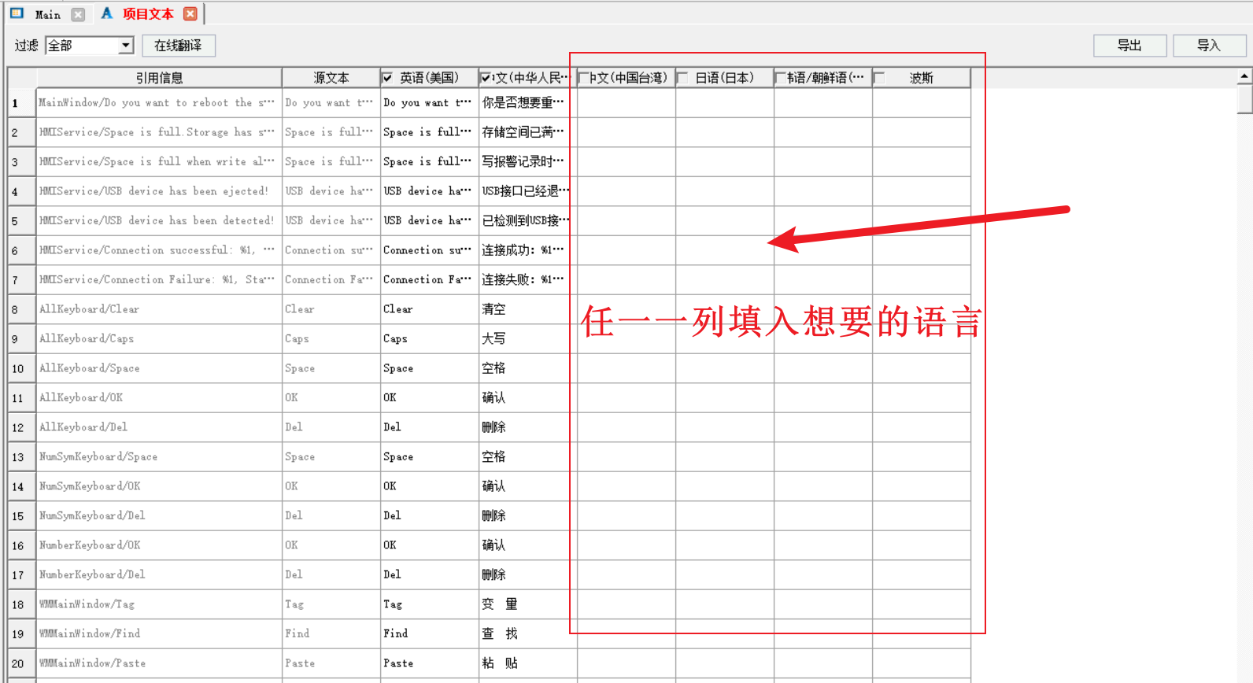This screenshot has width=1253, height=683.
Task: Click the 在线翻译 button
Action: coord(179,46)
